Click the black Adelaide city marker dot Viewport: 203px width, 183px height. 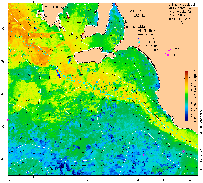click(x=127, y=27)
